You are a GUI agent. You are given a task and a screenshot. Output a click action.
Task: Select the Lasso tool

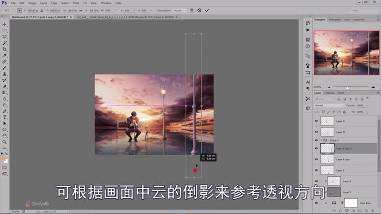click(x=4, y=37)
